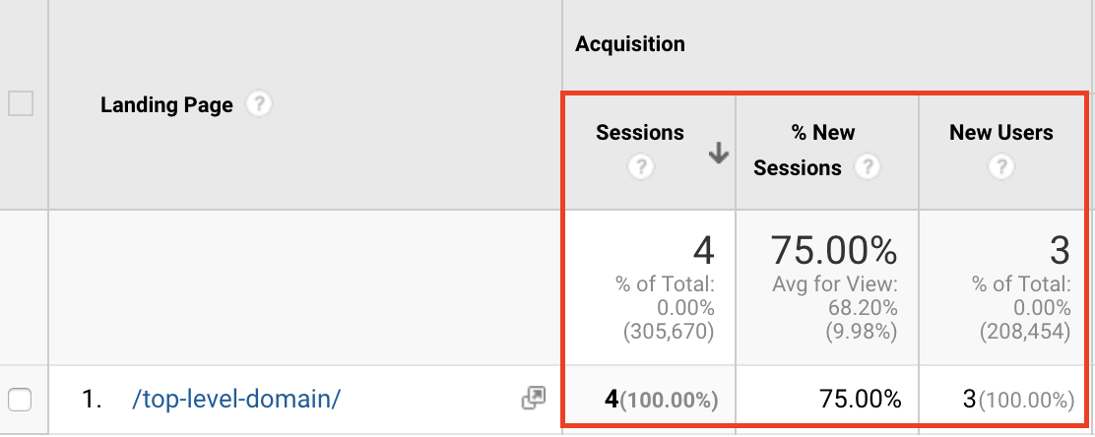Open /top-level-domain/ page in new window icon
This screenshot has width=1095, height=437.
click(x=534, y=399)
